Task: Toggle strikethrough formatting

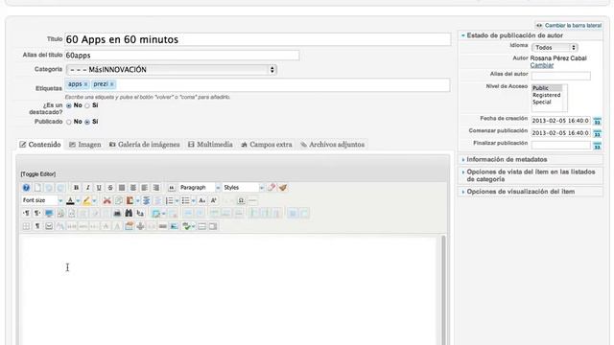Action: point(110,188)
